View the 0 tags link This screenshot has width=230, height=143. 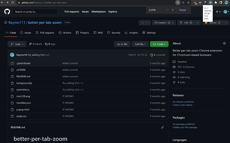50,44
